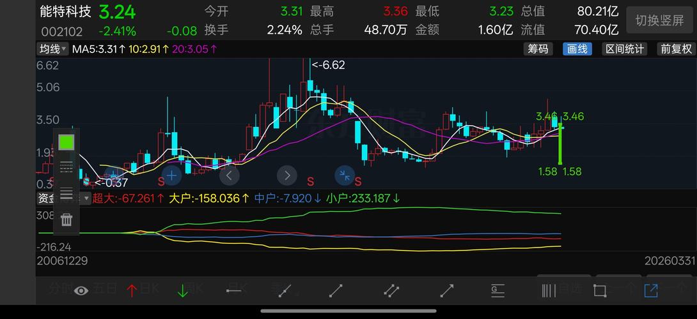Image resolution: width=697 pixels, height=319 pixels.
Task: Select the golden ratio lines tool
Action: click(x=497, y=290)
